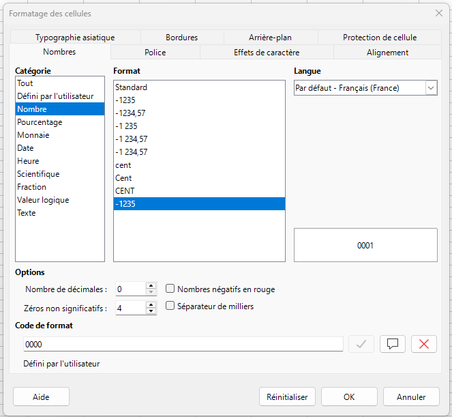Click the green checkmark add format icon

[x=361, y=344]
